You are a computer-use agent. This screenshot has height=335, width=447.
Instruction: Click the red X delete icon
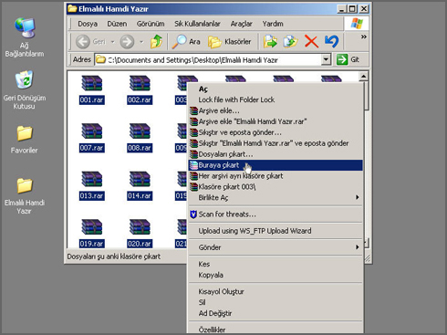pyautogui.click(x=311, y=42)
